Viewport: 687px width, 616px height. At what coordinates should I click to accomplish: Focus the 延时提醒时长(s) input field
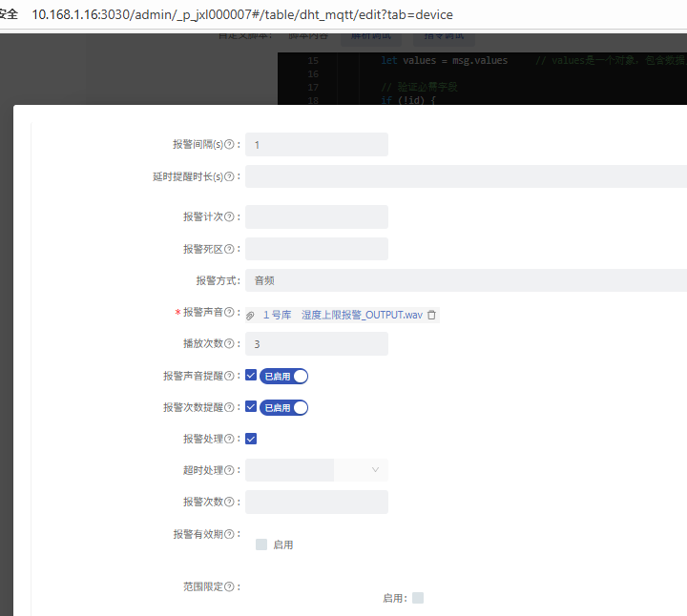click(x=467, y=176)
